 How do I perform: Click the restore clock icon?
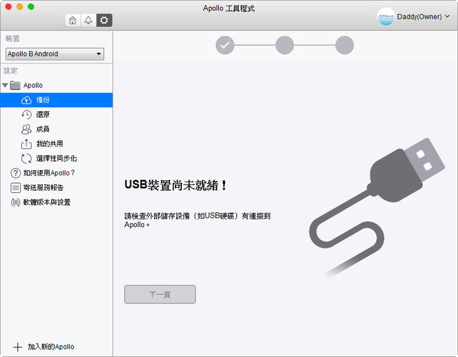tap(26, 114)
